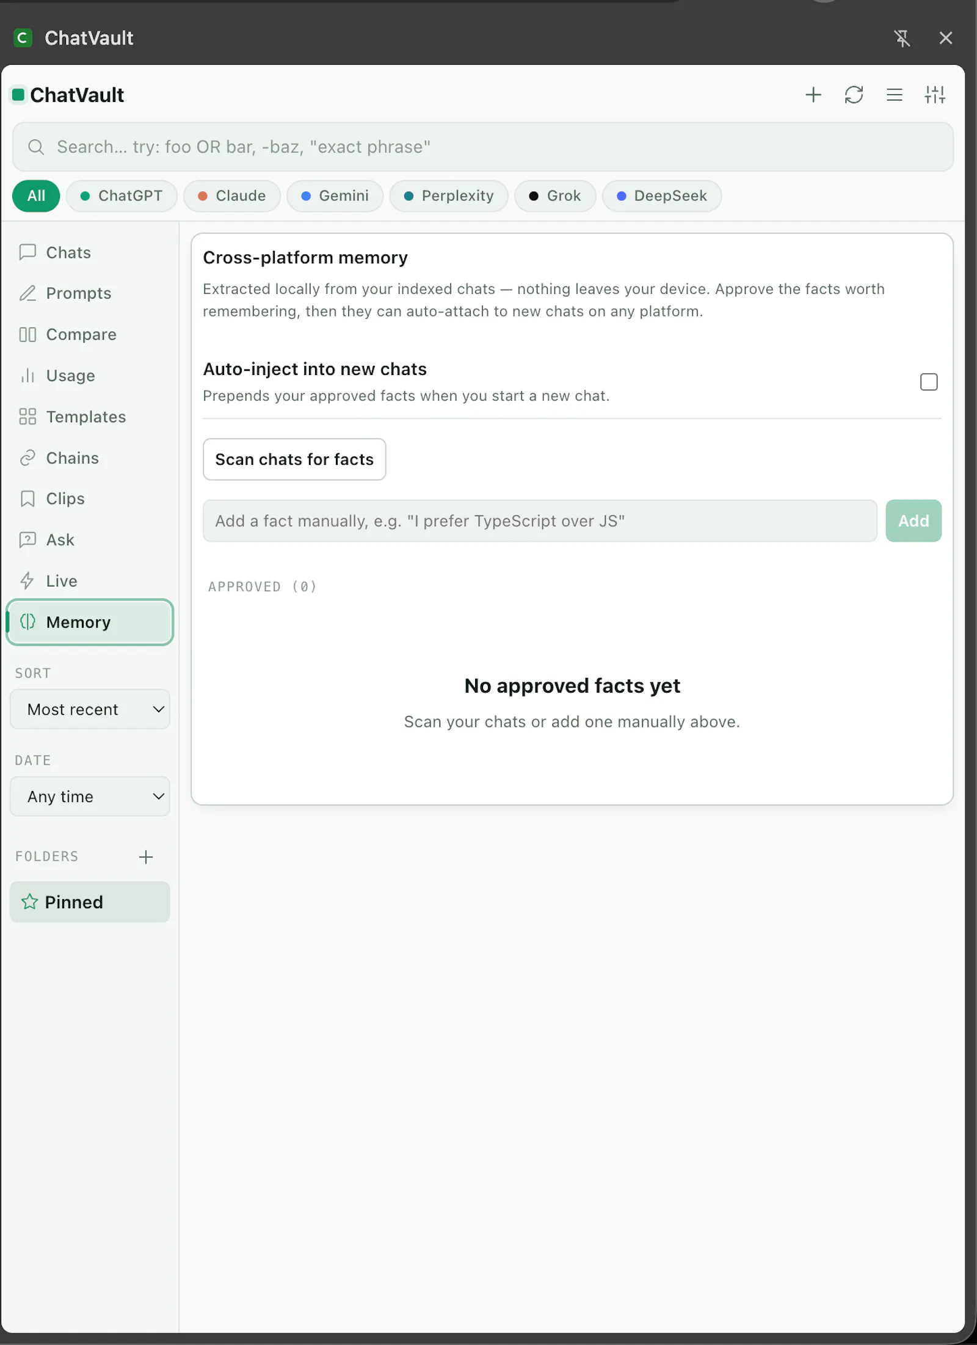The image size is (977, 1345).
Task: Focus the chat search field
Action: click(482, 147)
